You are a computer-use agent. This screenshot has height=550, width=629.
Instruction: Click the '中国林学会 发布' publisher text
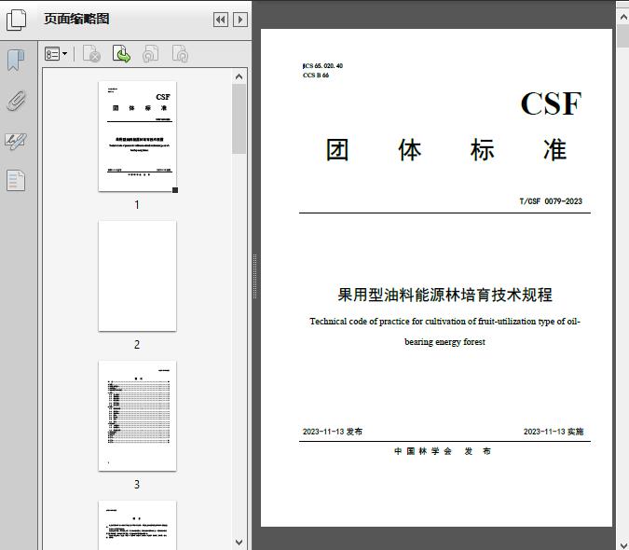click(443, 451)
